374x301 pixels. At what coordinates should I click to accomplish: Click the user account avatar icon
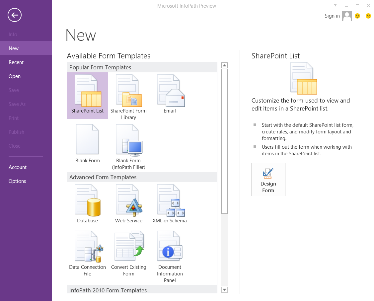coord(347,16)
